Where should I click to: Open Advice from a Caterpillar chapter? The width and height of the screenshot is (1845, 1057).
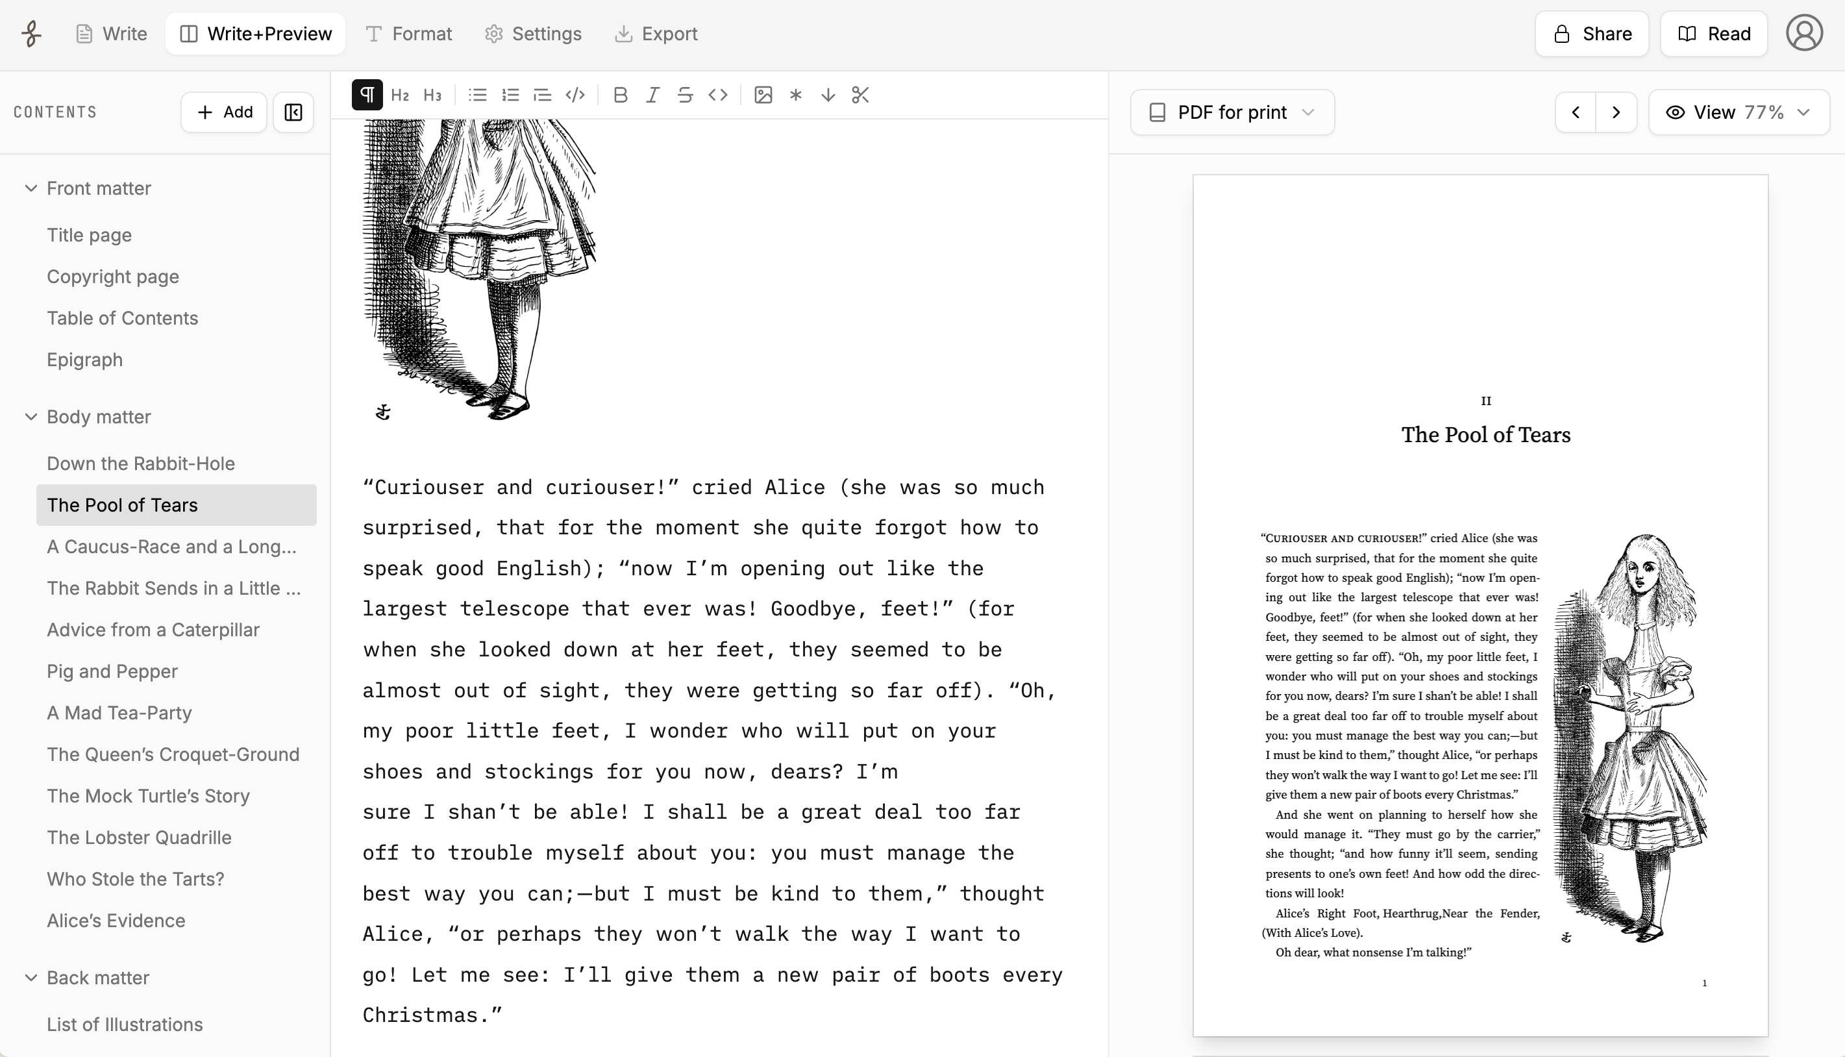[177, 630]
